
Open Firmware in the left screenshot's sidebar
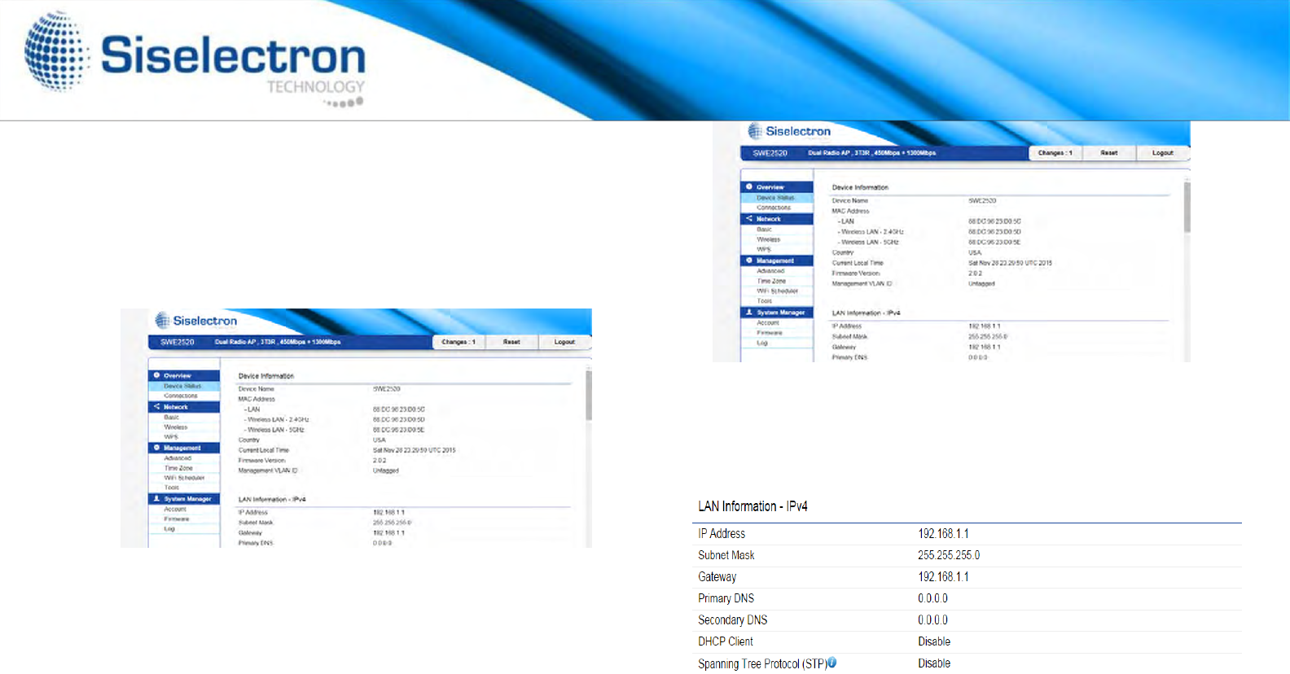177,519
